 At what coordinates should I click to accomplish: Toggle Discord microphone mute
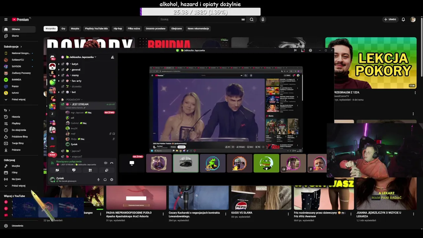click(x=98, y=179)
